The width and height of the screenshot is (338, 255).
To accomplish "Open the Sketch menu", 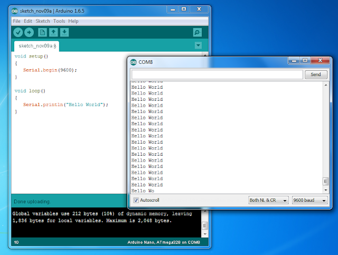I will pyautogui.click(x=43, y=21).
